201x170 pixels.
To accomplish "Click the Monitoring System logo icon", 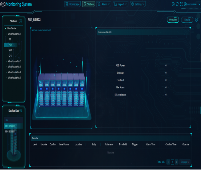I will pyautogui.click(x=3, y=4).
